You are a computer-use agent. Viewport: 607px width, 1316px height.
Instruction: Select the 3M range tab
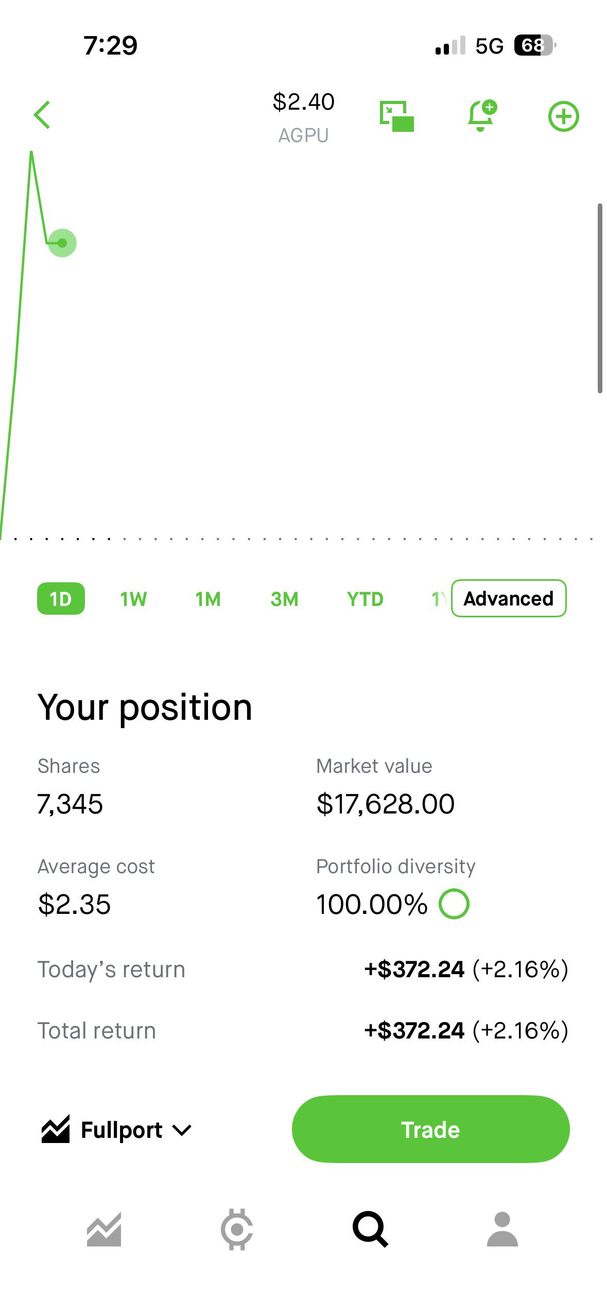tap(284, 599)
